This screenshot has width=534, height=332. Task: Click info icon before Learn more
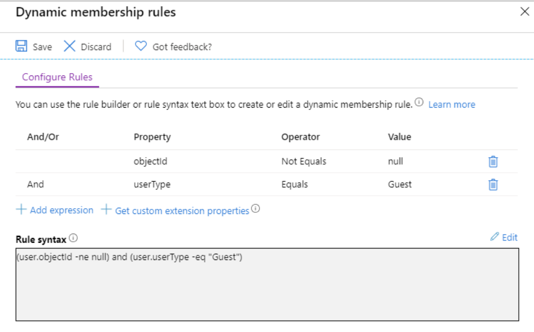419,103
